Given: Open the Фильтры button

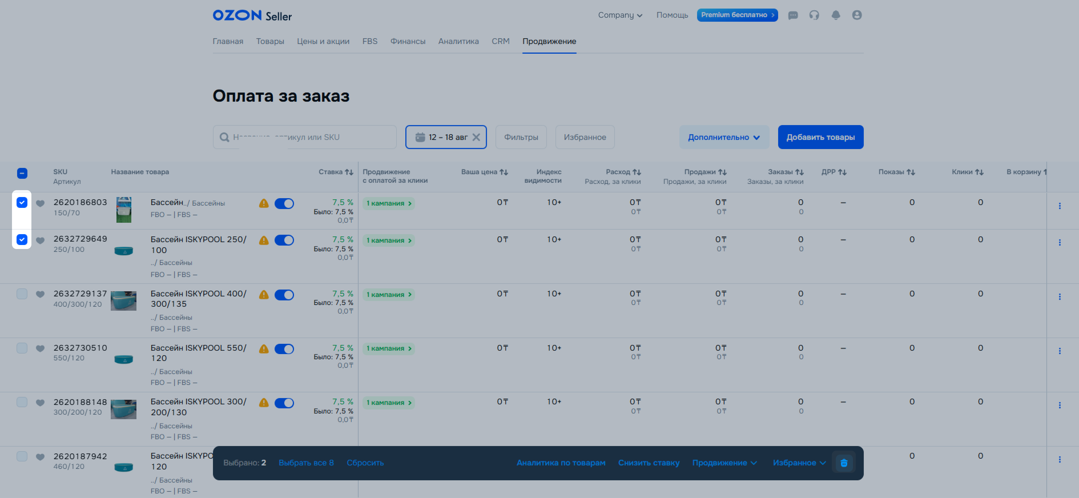Looking at the screenshot, I should 521,137.
